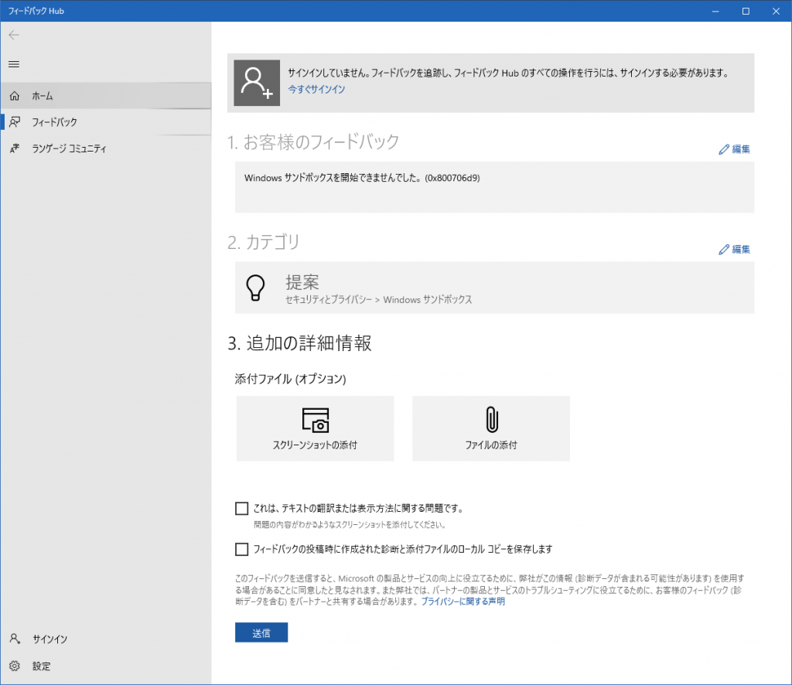The image size is (792, 685).
Task: Click the settings gear icon
Action: click(x=14, y=666)
